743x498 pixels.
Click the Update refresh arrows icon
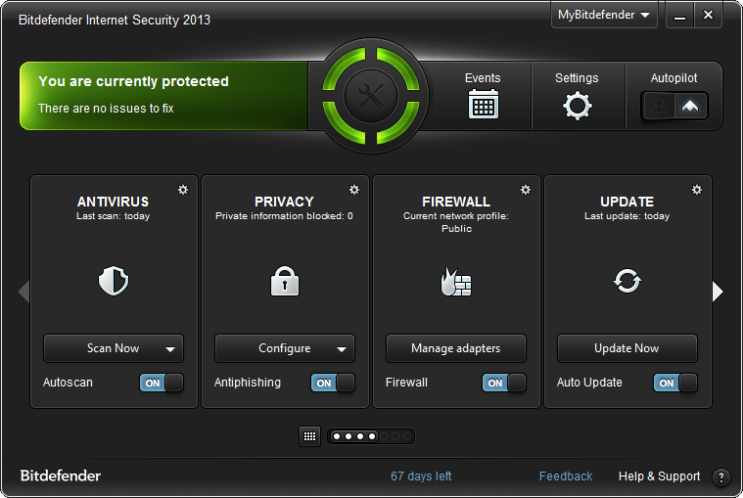tap(627, 282)
